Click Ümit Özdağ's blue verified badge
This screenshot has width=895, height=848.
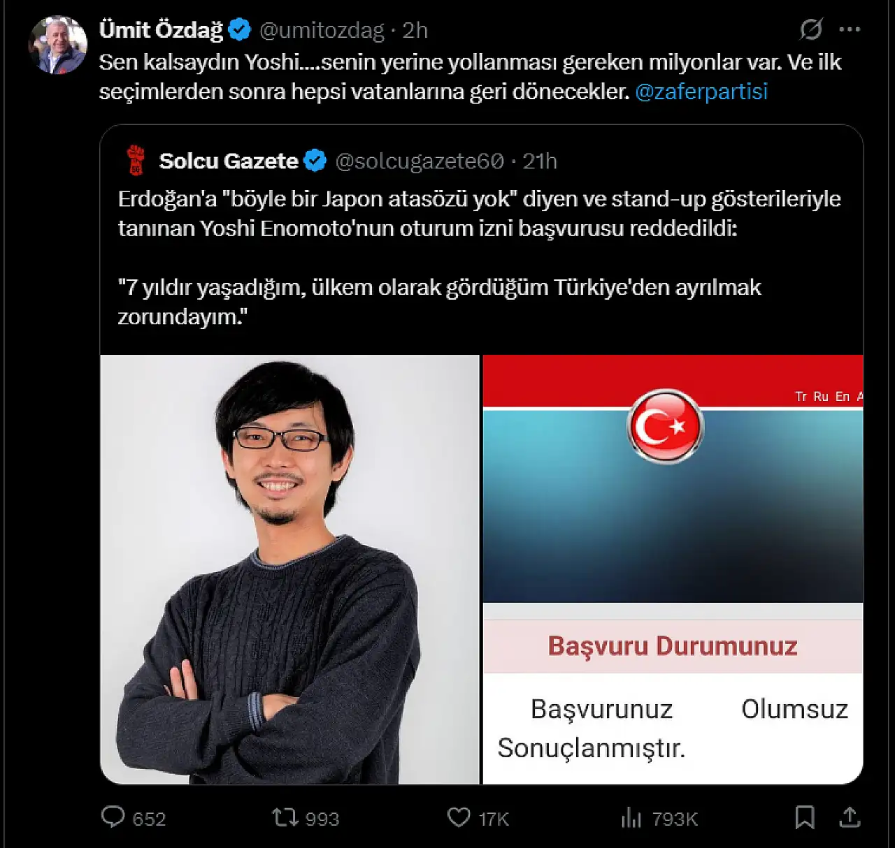pos(240,30)
